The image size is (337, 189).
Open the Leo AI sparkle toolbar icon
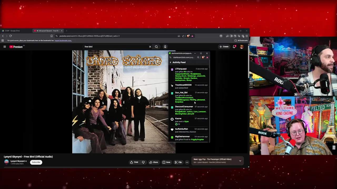(239, 36)
